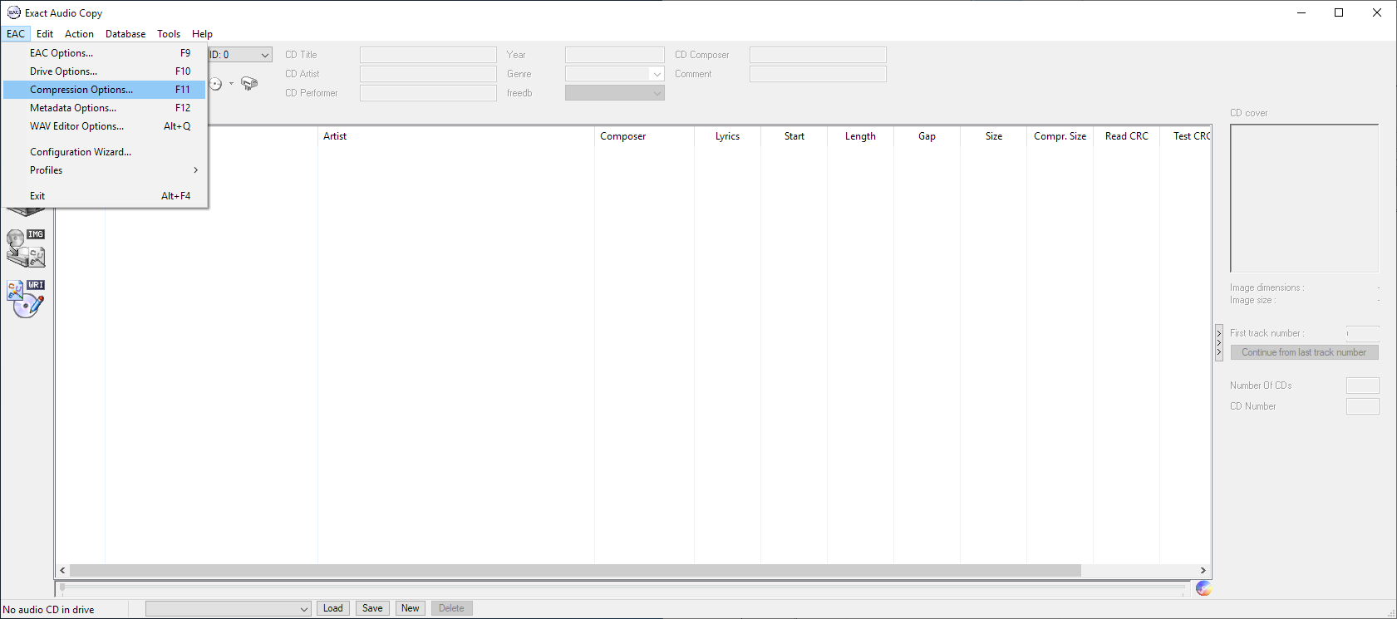Click the Copy Image and Create CUE Sheet (IMG) icon
Screen dimensions: 1397x619
pos(26,248)
